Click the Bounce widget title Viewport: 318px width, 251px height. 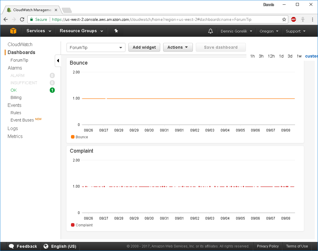coord(79,63)
